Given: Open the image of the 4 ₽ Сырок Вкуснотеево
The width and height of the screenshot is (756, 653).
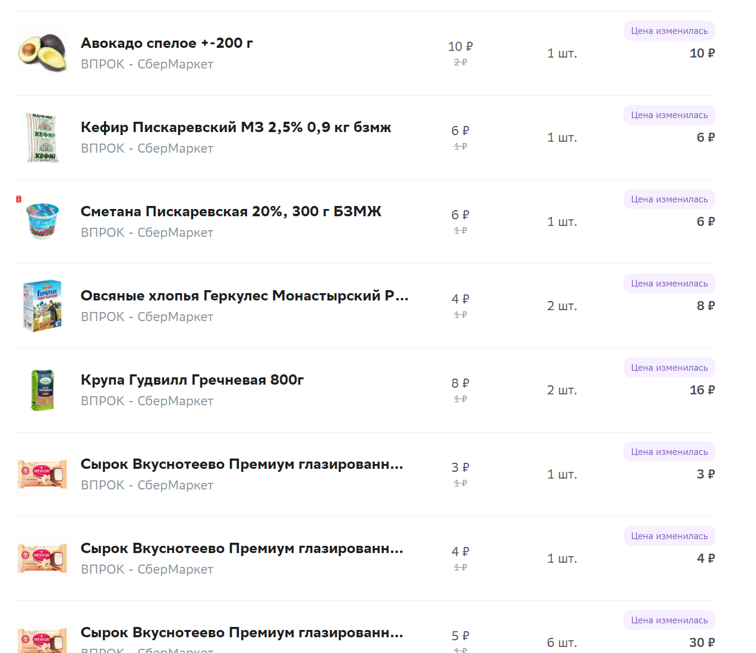Looking at the screenshot, I should click(42, 559).
